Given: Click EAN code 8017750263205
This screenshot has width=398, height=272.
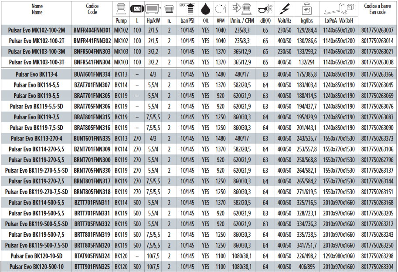Looking at the screenshot, I should pos(377,213).
